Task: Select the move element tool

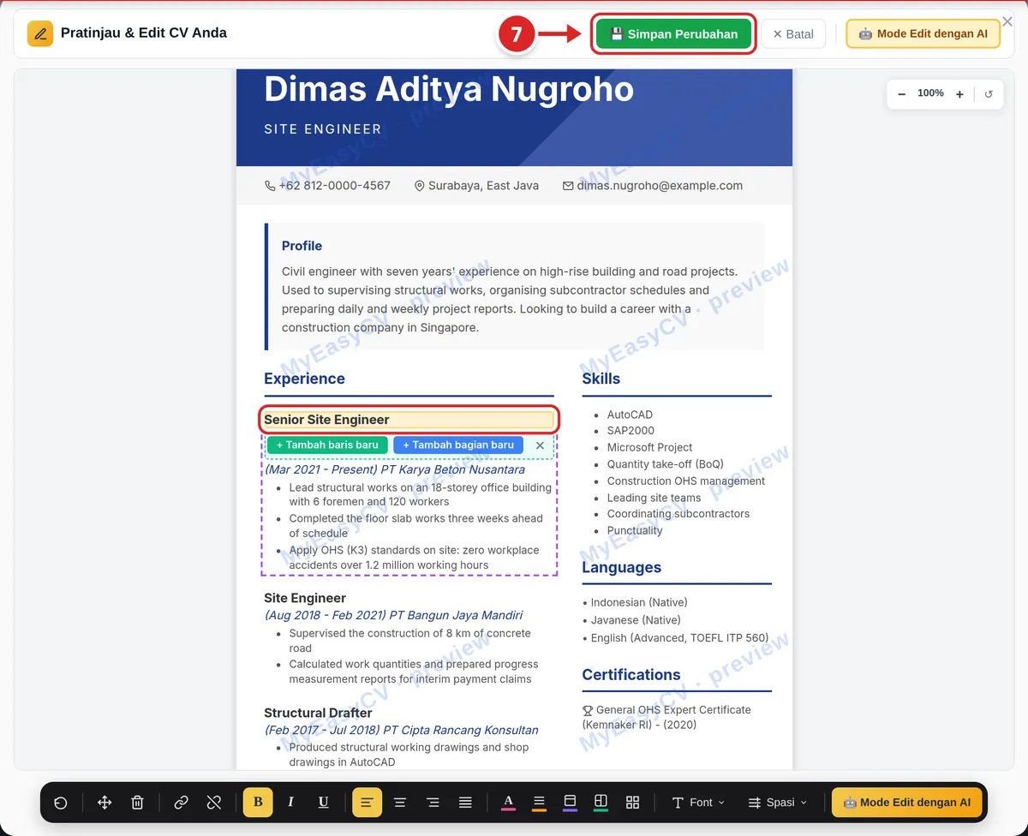Action: [x=105, y=803]
